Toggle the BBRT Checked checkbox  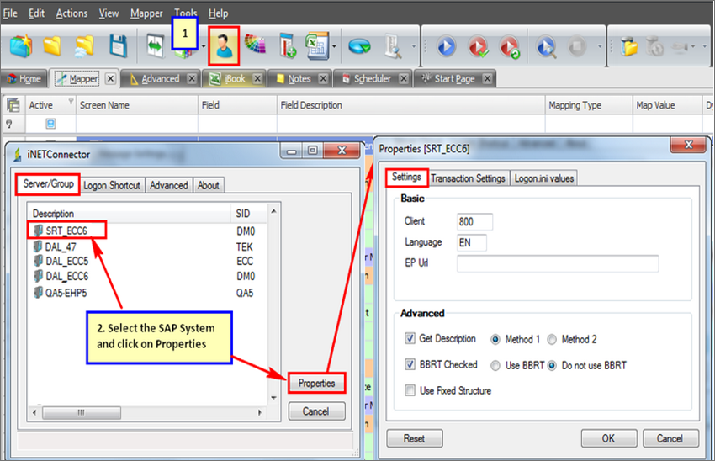pos(410,364)
